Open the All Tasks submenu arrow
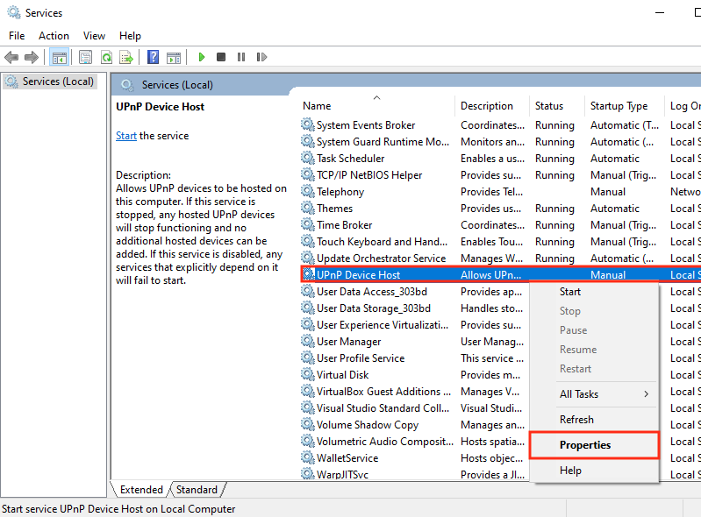The width and height of the screenshot is (701, 517). [647, 394]
